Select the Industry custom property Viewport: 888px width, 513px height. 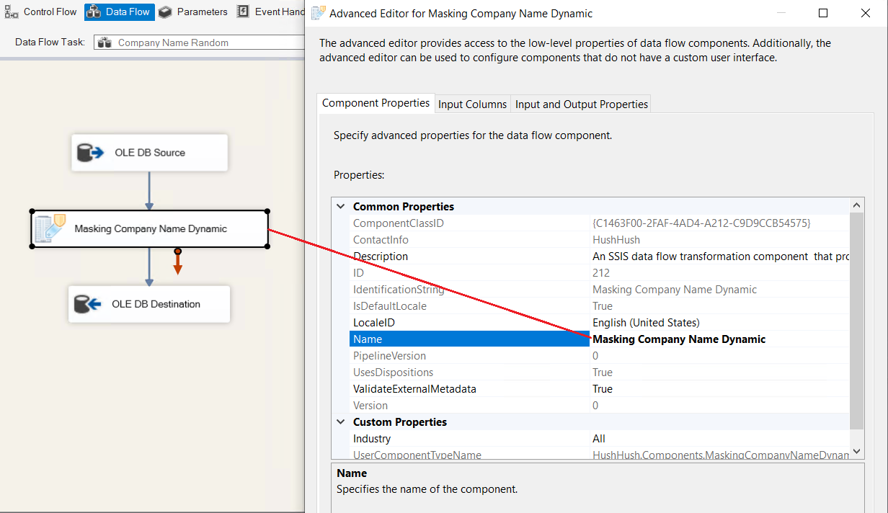[x=372, y=439]
